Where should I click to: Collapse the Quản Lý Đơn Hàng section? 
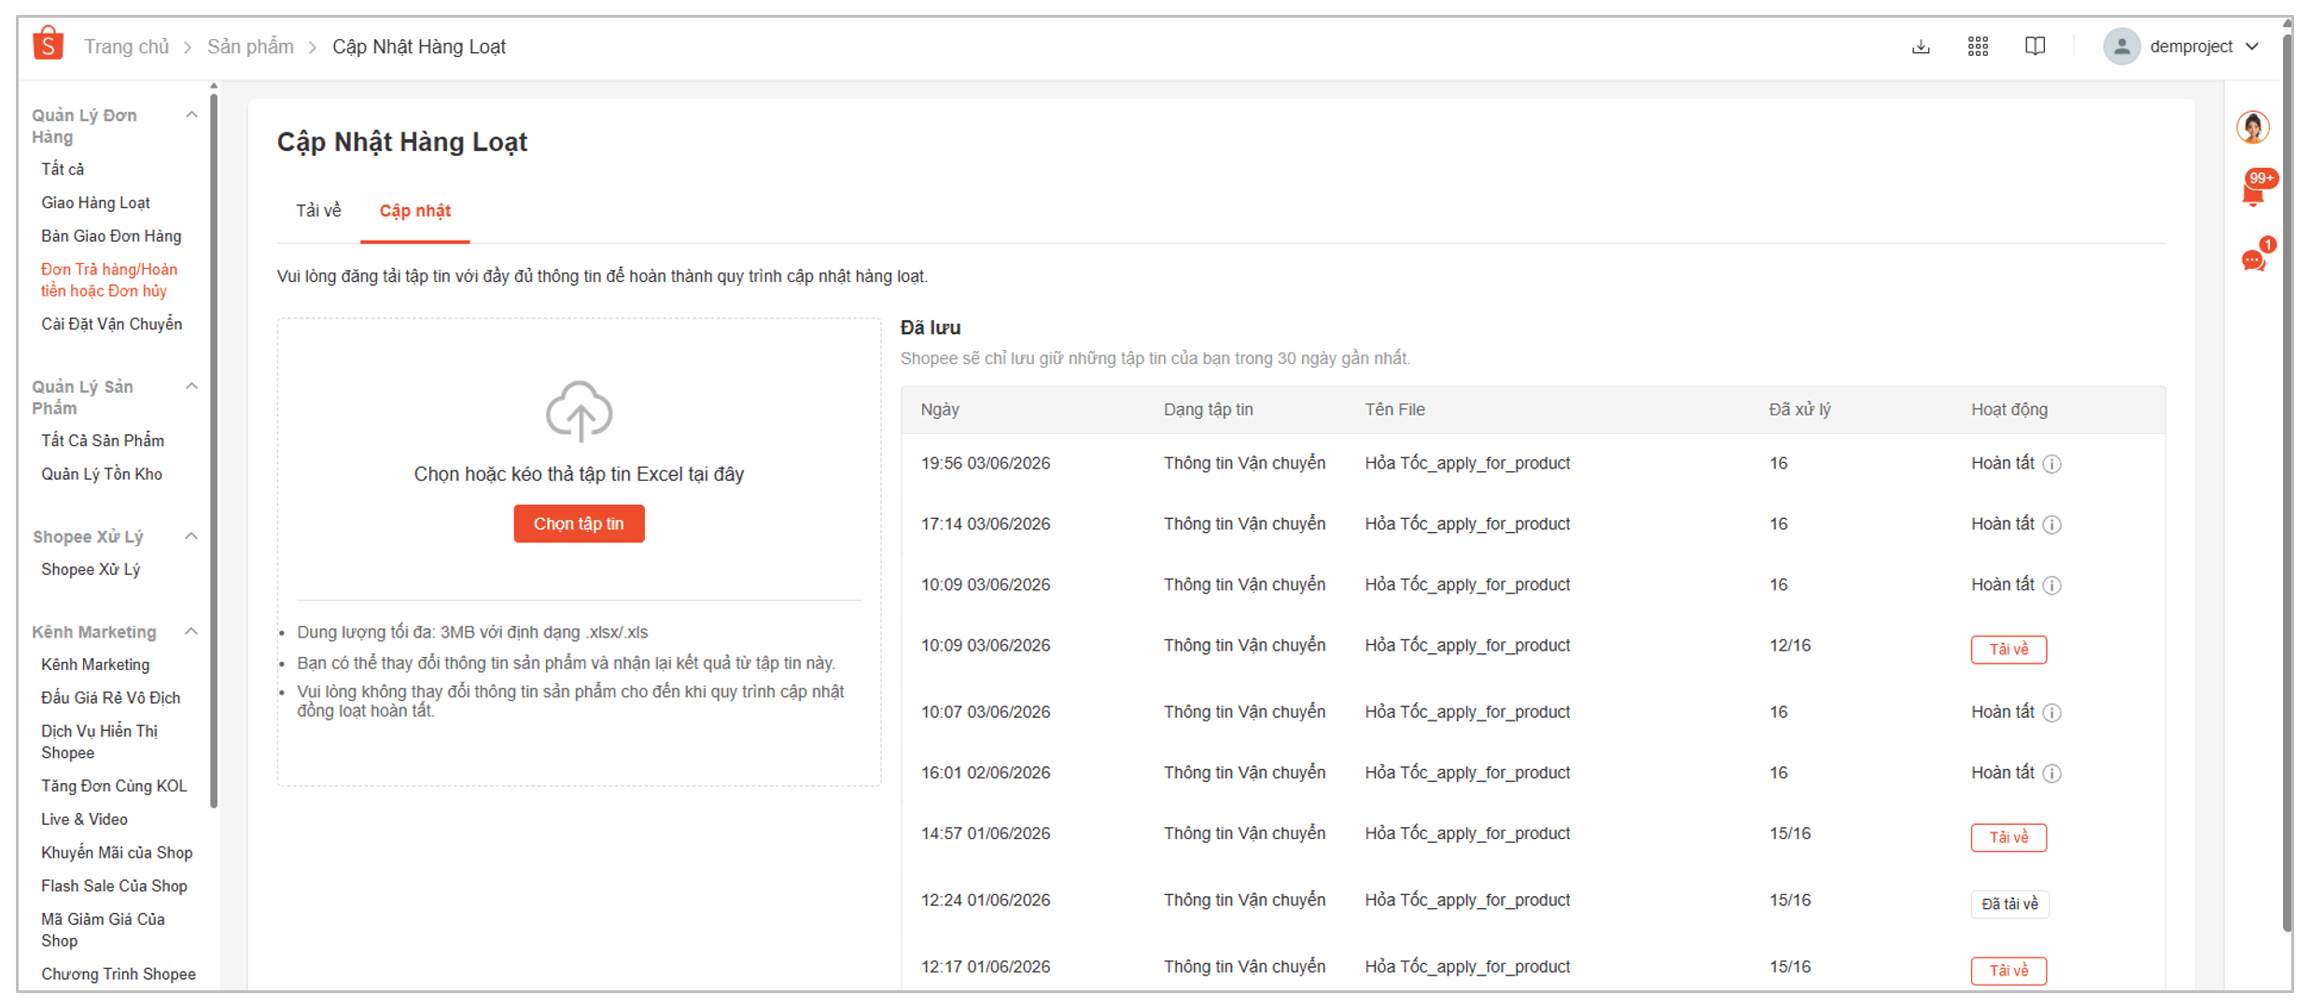pyautogui.click(x=191, y=115)
